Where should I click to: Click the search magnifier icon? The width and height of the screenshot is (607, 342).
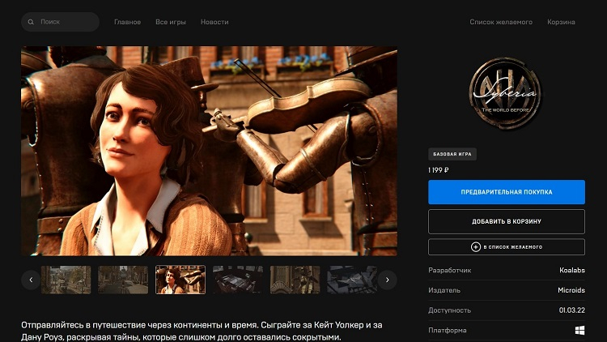tap(31, 22)
